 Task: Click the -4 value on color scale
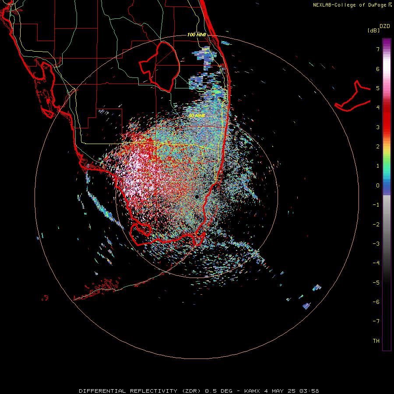[x=376, y=263]
